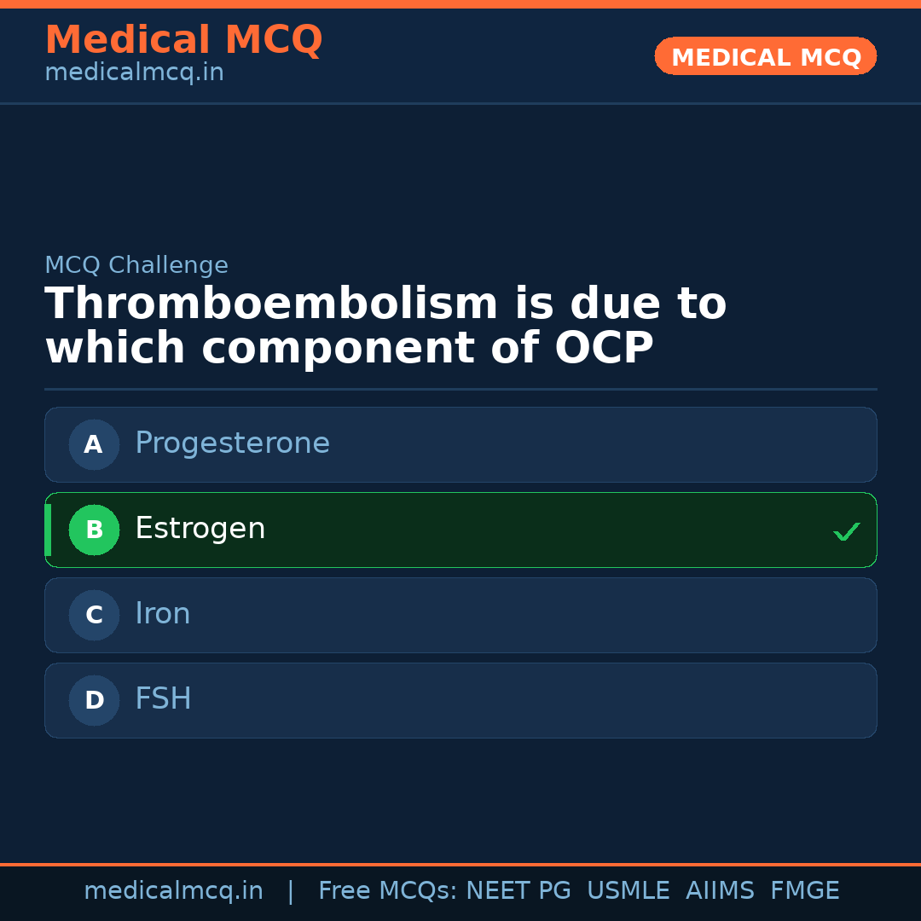The width and height of the screenshot is (921, 921).
Task: Open the Medical MCQ header title
Action: coord(183,40)
